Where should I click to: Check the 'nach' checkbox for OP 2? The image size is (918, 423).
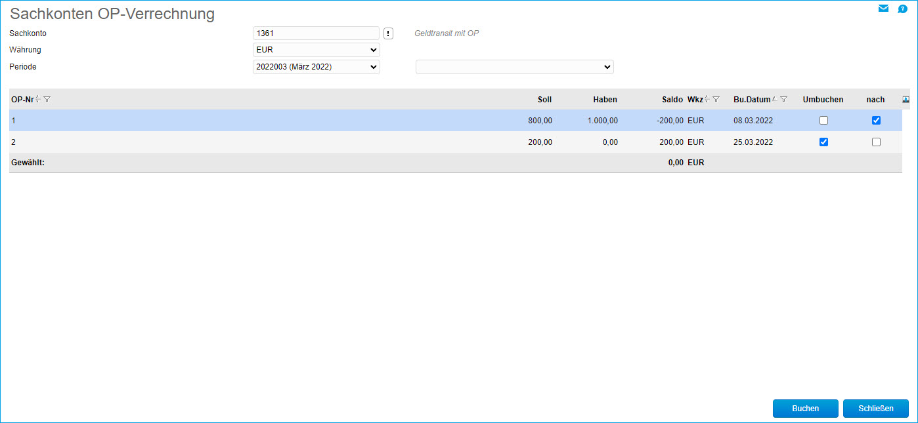pyautogui.click(x=876, y=142)
